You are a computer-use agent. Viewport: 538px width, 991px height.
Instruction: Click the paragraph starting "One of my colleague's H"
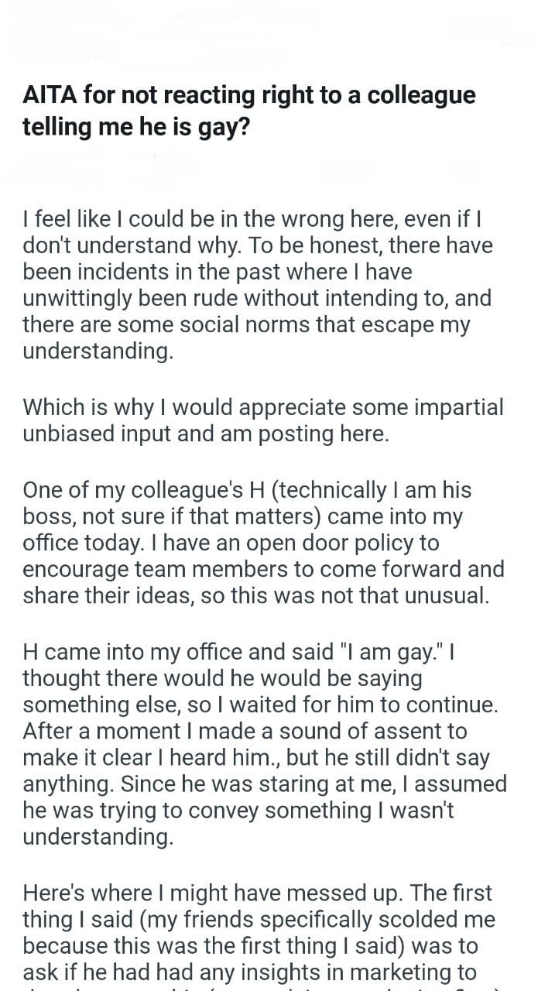[263, 543]
